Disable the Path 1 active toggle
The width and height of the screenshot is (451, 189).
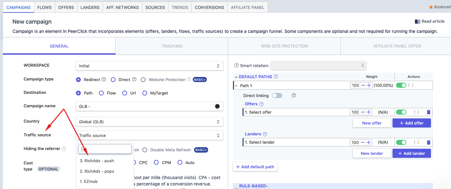(401, 85)
